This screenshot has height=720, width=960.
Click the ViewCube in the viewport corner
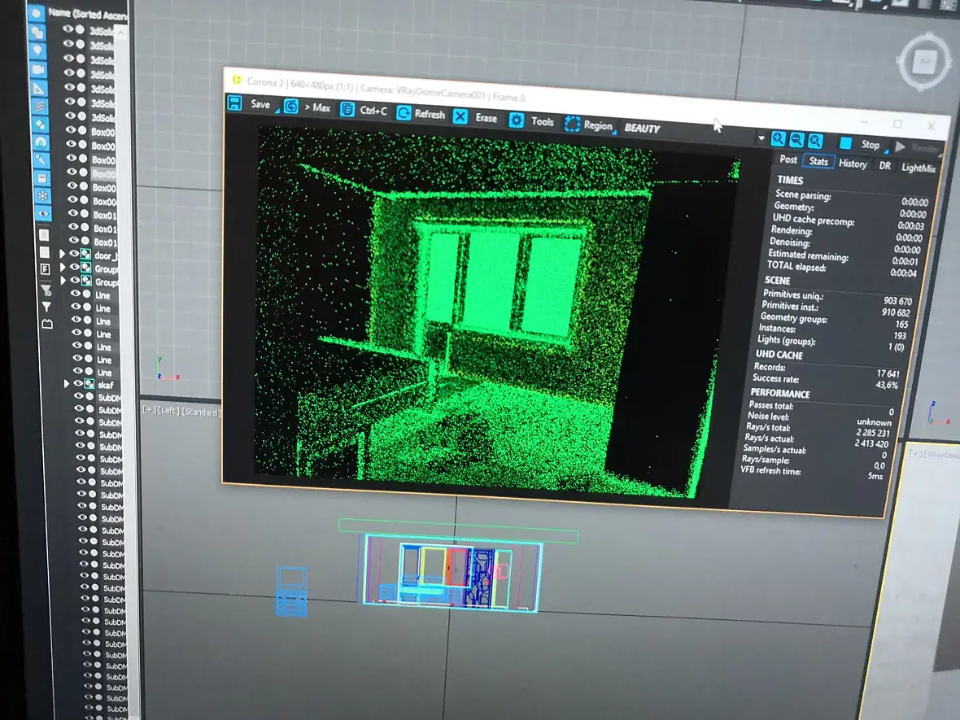924,61
